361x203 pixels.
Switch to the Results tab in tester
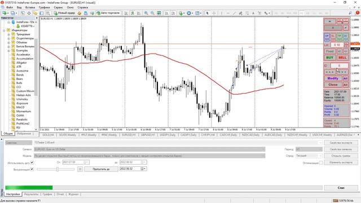(x=32, y=194)
